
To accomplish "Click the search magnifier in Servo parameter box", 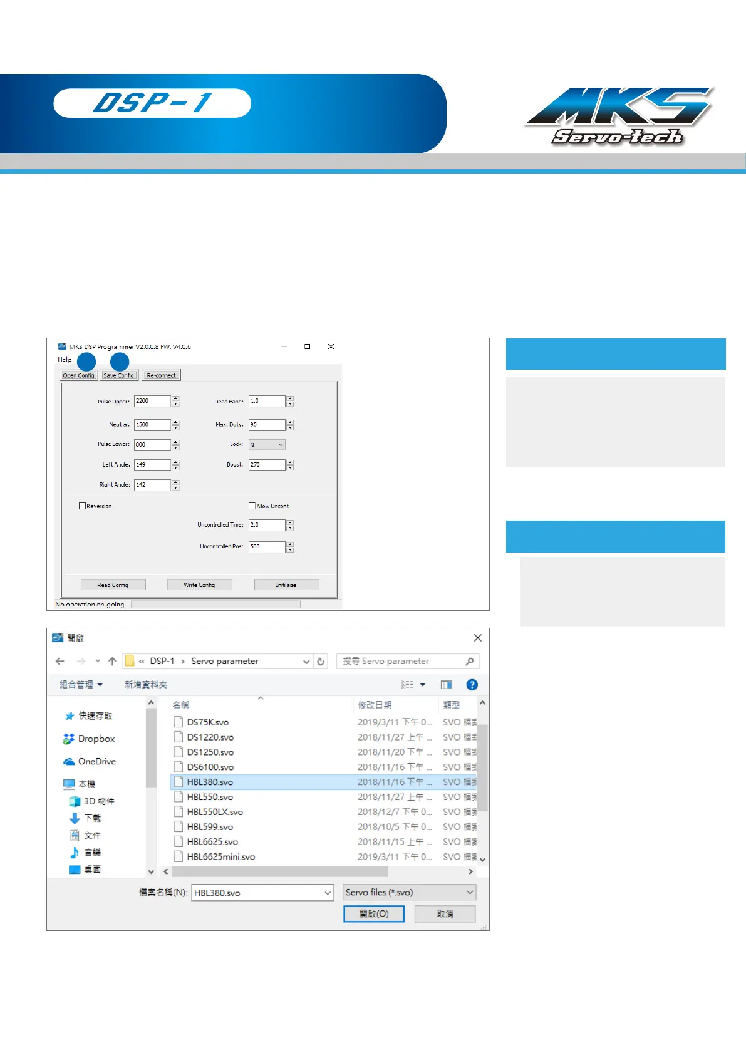I will [x=470, y=662].
